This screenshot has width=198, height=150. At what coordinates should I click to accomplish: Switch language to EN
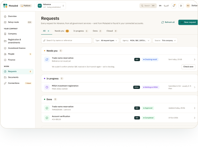coord(160,6)
